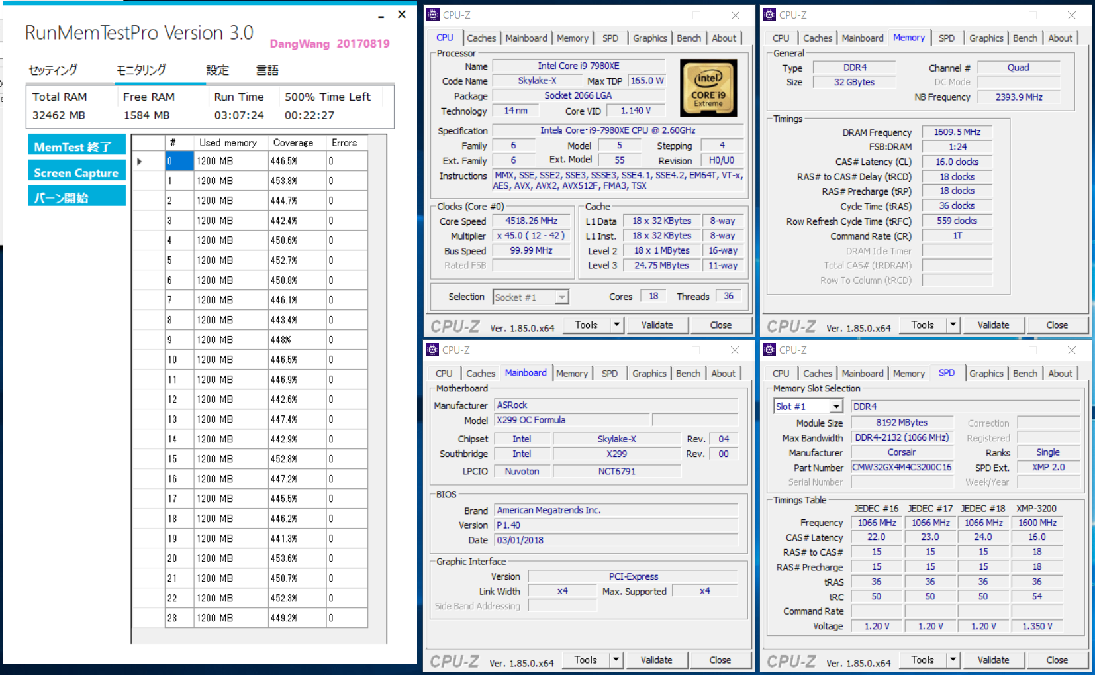1095x675 pixels.
Task: Open SPD tab in Memory window
Action: (947, 38)
